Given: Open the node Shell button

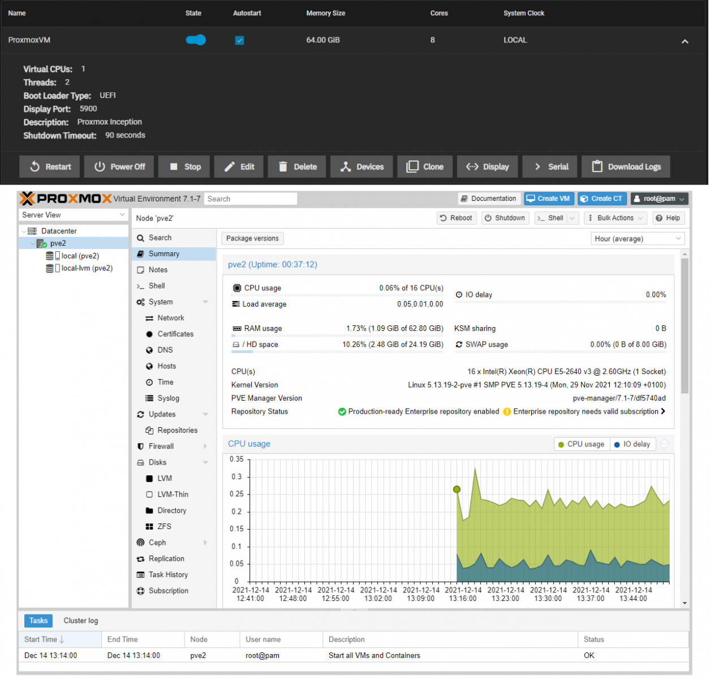Looking at the screenshot, I should pyautogui.click(x=550, y=218).
